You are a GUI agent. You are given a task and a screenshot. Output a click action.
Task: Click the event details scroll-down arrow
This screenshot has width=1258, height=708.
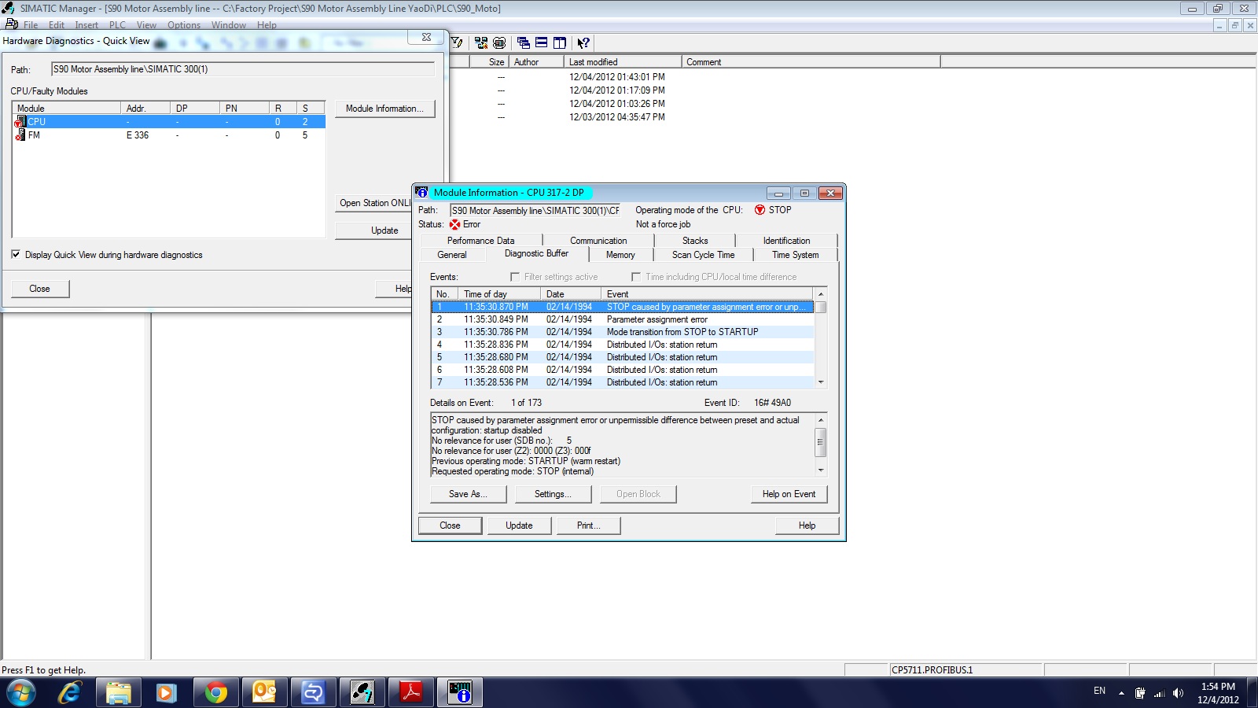(x=821, y=470)
